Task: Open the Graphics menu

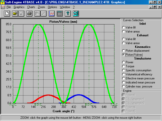Action: (x=19, y=7)
